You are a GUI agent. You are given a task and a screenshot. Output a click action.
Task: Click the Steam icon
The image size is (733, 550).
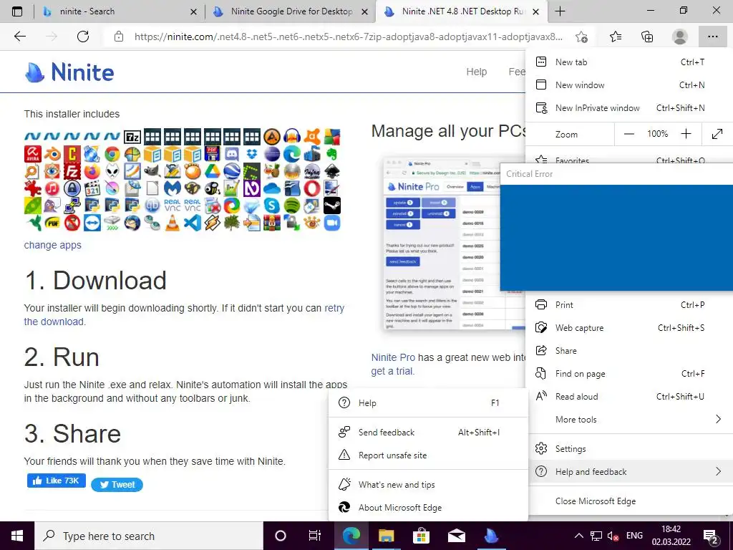point(332,206)
